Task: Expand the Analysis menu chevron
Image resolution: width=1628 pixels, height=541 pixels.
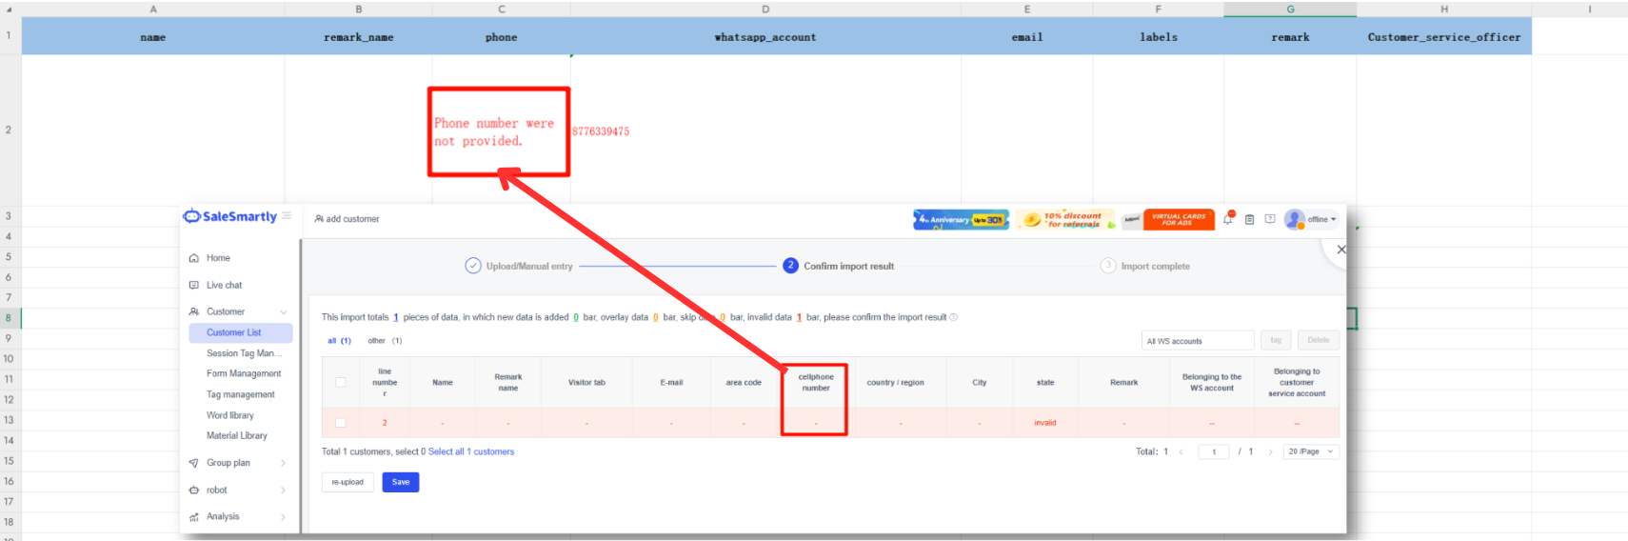Action: pos(283,517)
